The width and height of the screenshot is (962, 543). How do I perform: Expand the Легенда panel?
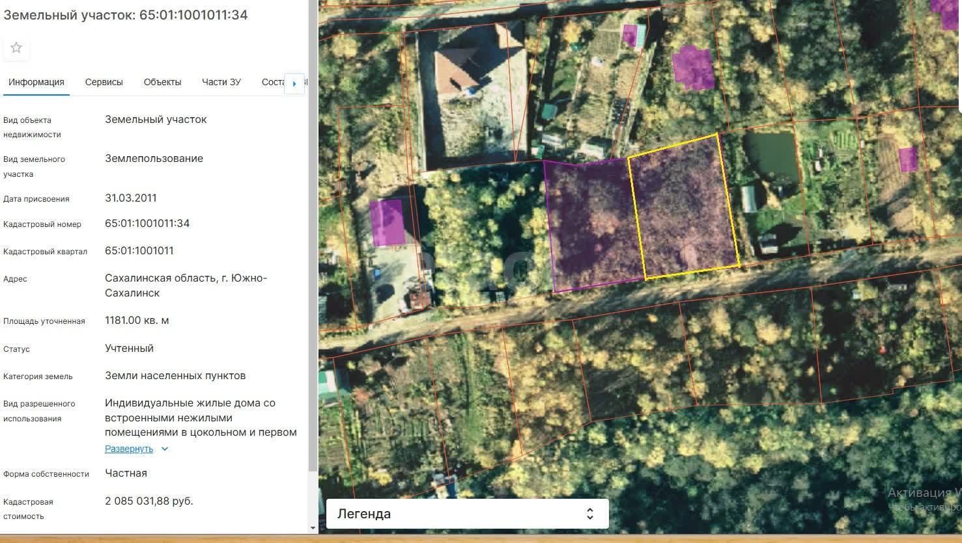(x=589, y=514)
